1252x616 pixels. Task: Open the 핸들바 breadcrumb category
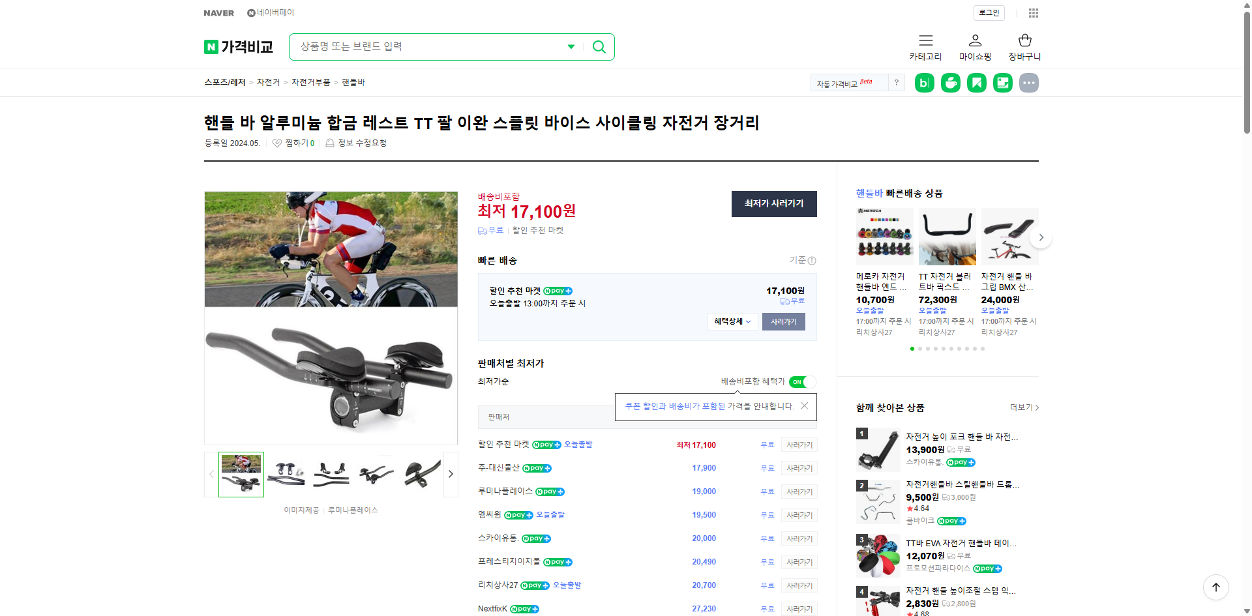(x=352, y=82)
